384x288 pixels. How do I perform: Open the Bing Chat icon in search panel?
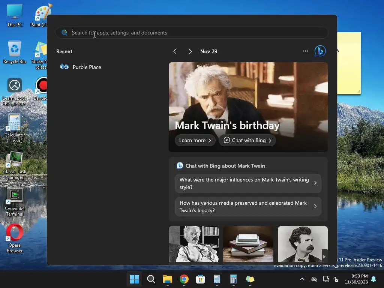pos(320,51)
